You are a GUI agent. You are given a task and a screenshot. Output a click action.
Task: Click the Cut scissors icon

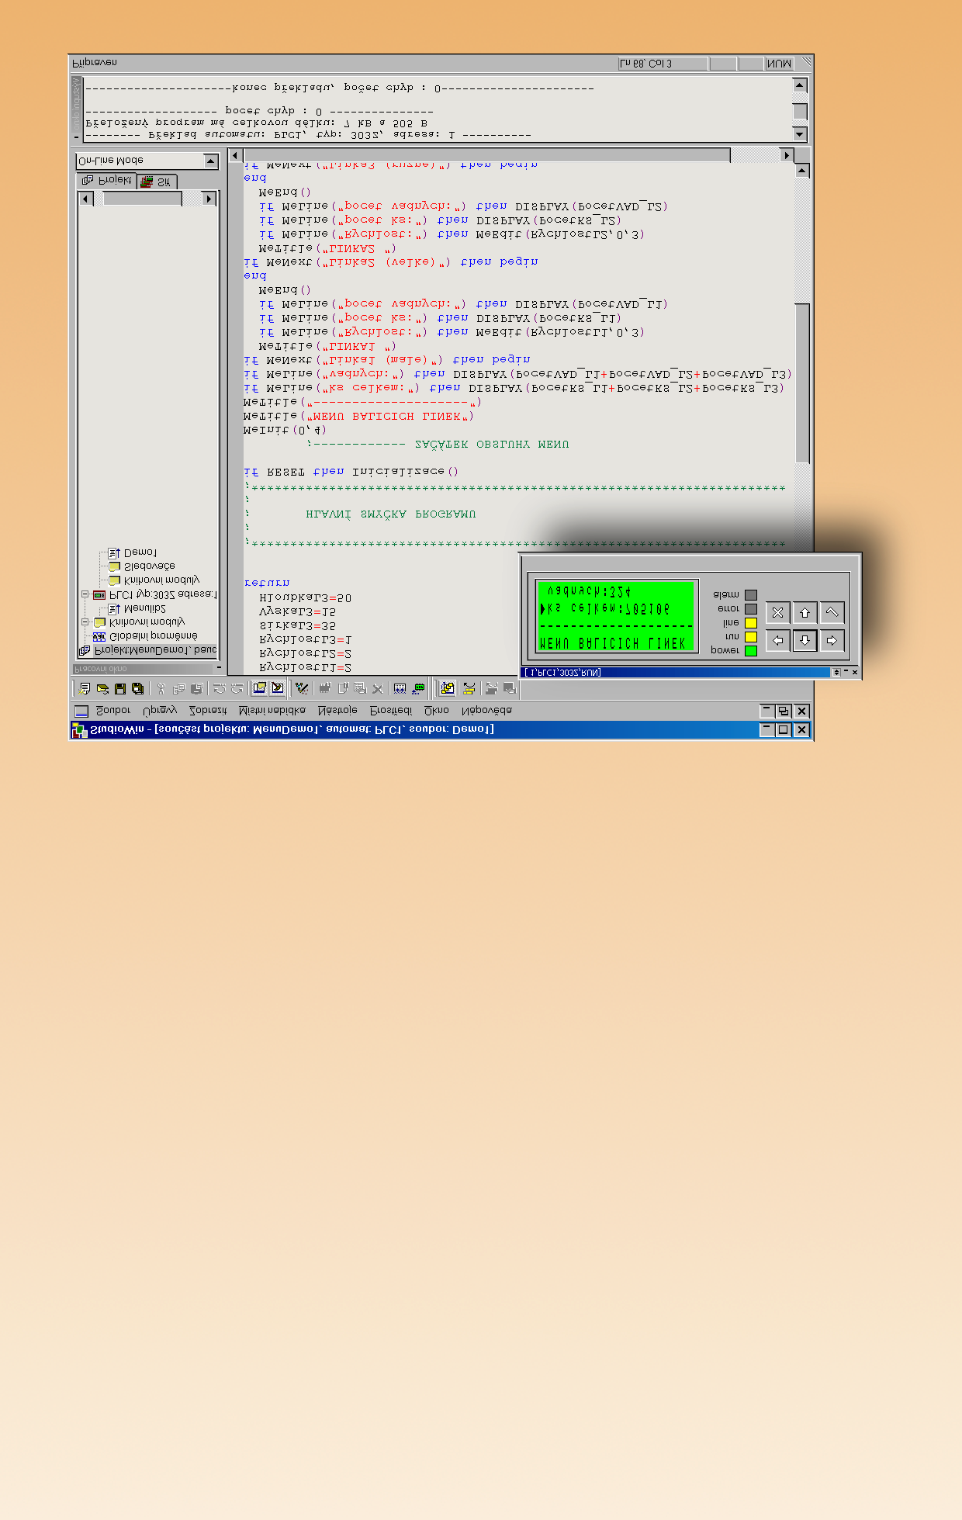point(161,688)
